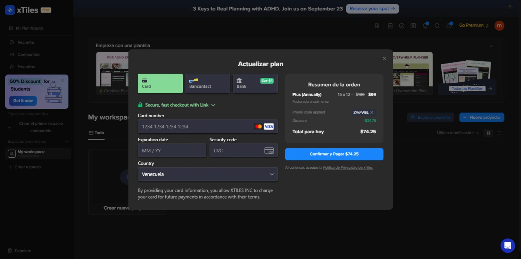Image resolution: width=521 pixels, height=259 pixels.
Task: Open the Overwhelm Planner template thumbnail
Action: tap(413, 73)
